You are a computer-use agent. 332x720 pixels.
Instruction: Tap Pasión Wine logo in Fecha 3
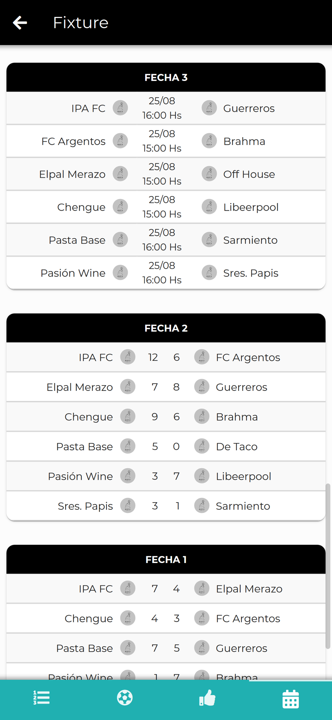pos(120,273)
